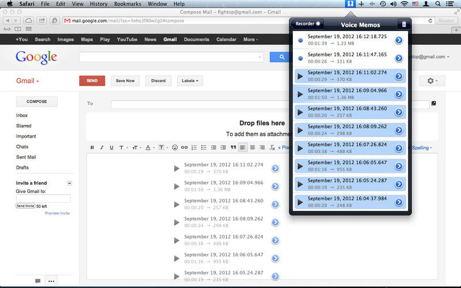Screen dimensions: 461x288
Task: Insert a link in the message
Action: click(x=184, y=147)
